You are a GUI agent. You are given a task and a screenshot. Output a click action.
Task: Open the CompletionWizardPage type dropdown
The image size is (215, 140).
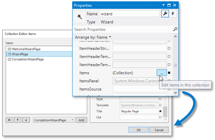(x=54, y=120)
